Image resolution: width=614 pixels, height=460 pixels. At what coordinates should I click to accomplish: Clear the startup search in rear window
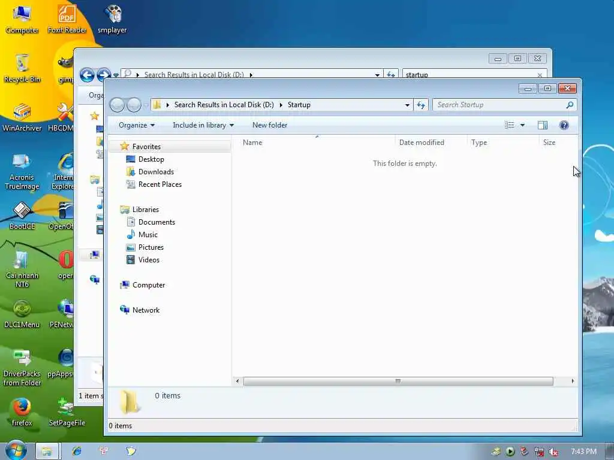(540, 75)
